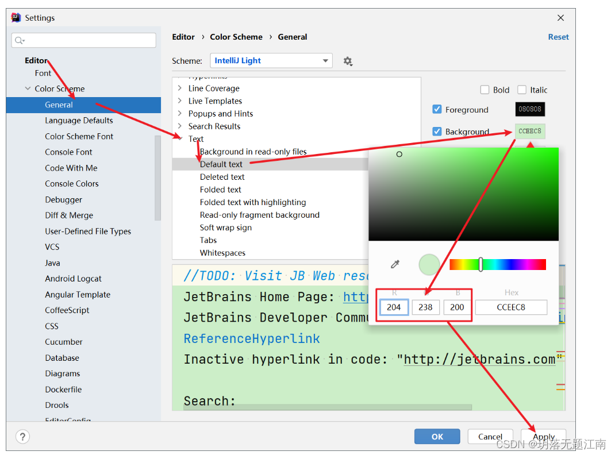Click the OK button
This screenshot has width=615, height=455.
pyautogui.click(x=437, y=437)
